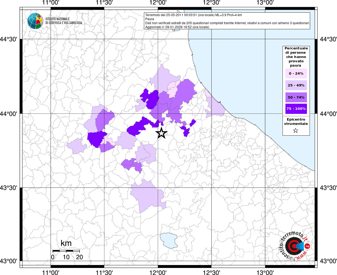Click the star symbol in the legend
The image size is (337, 275).
[x=296, y=131]
